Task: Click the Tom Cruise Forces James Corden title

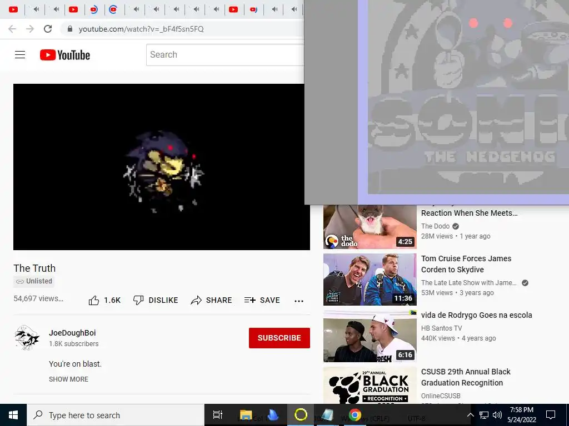Action: (x=466, y=264)
